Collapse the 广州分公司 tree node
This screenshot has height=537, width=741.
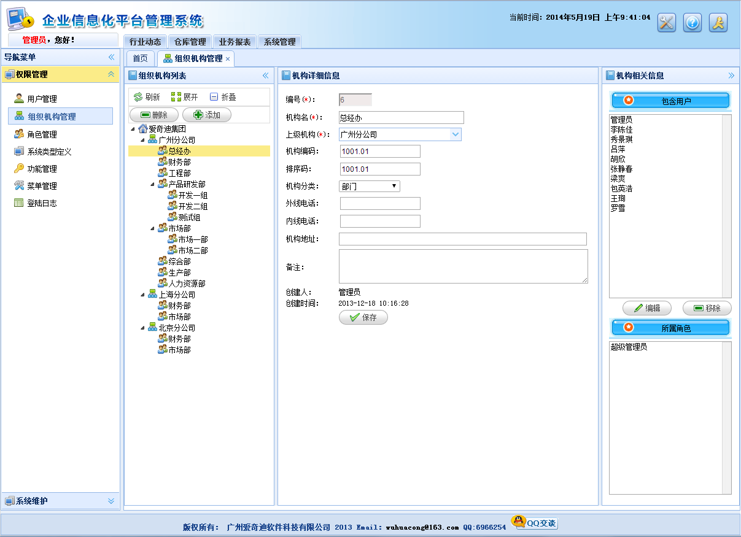143,140
